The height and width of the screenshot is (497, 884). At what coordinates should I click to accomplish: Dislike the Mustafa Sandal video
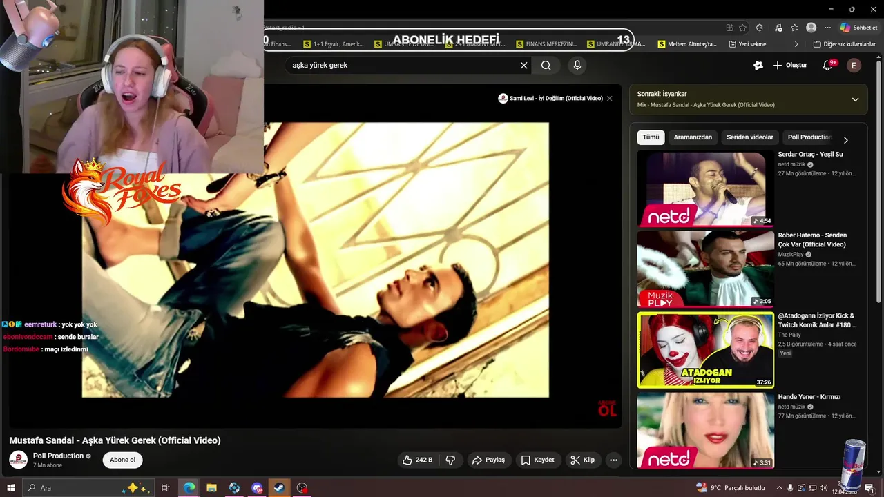click(450, 460)
